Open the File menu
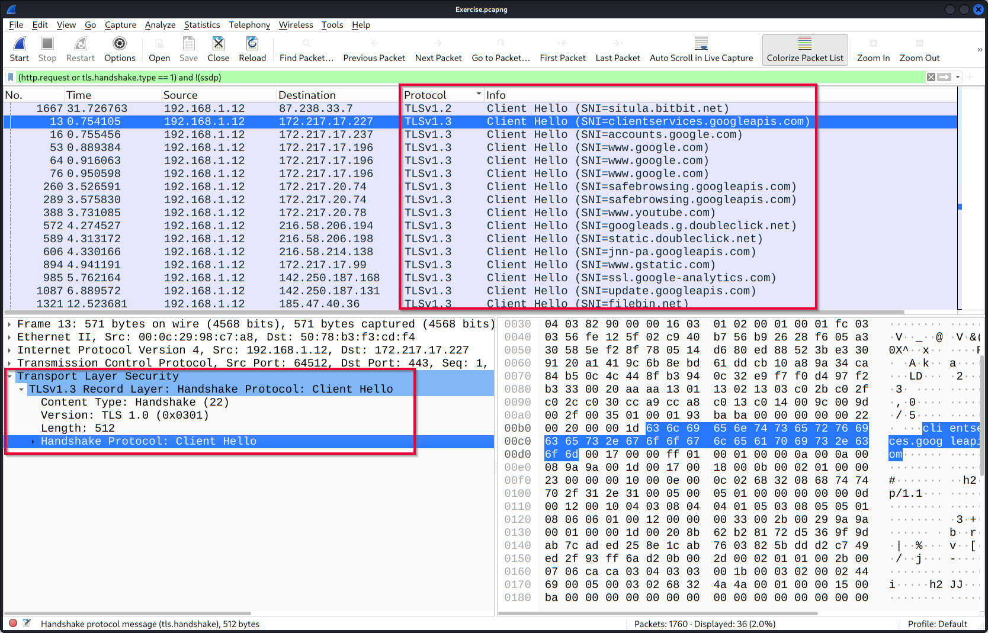988x633 pixels. point(16,25)
